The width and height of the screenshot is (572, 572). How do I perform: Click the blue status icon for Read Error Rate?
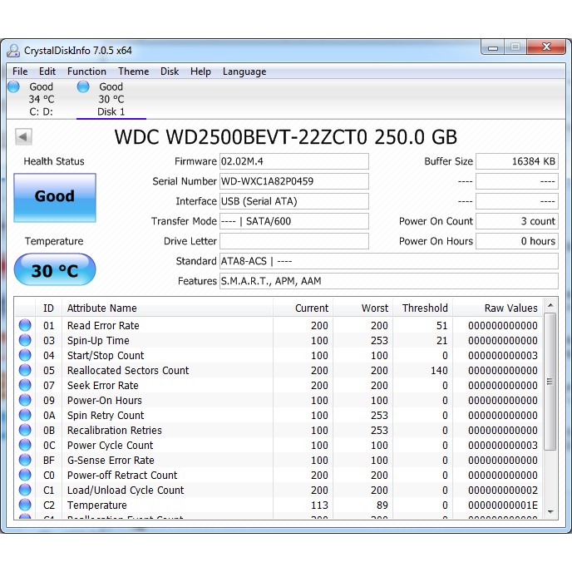click(x=25, y=326)
